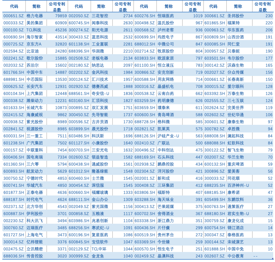This screenshot has width=275, height=262.
Task: Select code 000651.SZ
Action: pos(14,16)
